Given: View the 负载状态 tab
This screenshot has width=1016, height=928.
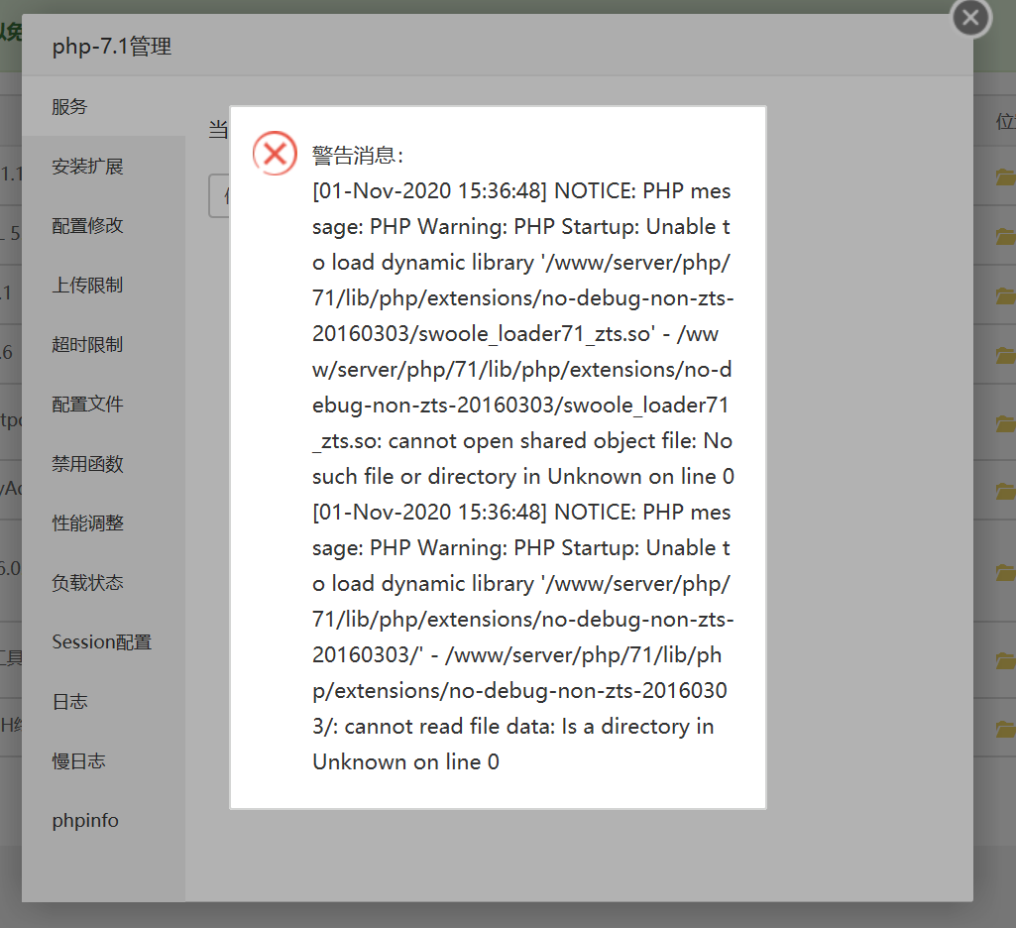Looking at the screenshot, I should (x=104, y=583).
